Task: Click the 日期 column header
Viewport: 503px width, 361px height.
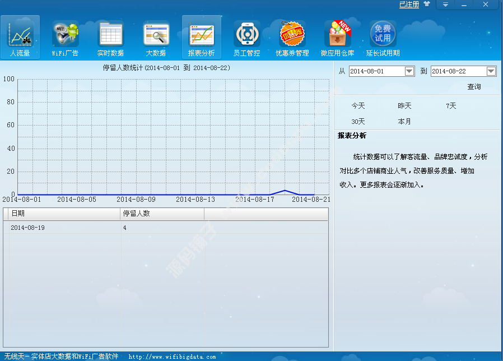Action: (64, 214)
